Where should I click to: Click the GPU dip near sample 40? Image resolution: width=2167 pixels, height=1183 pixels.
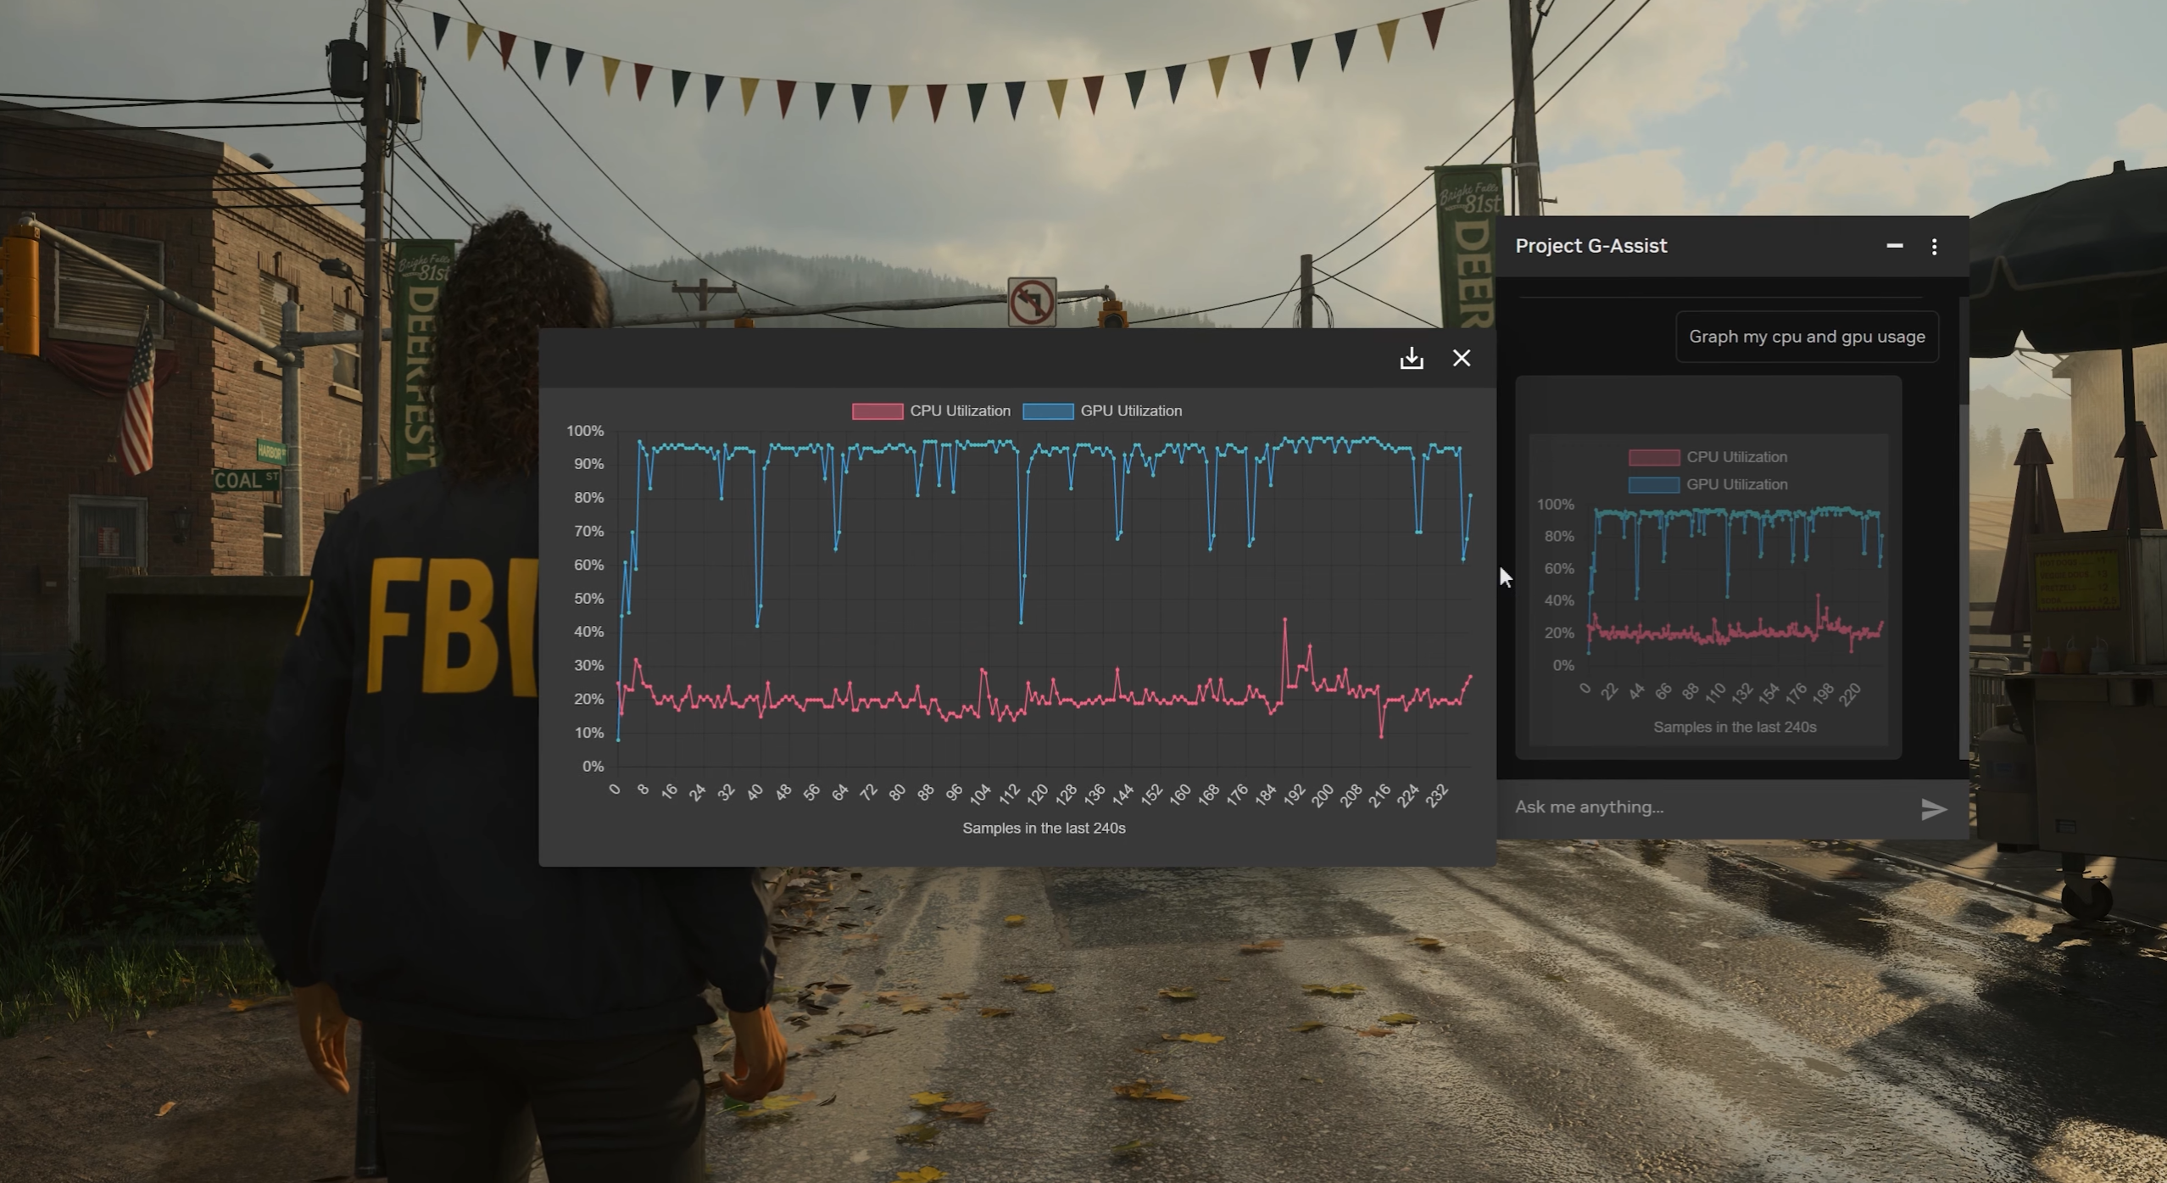tap(757, 625)
